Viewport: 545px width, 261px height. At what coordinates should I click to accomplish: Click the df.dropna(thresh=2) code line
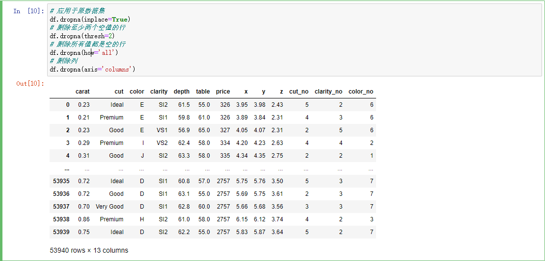tap(82, 36)
